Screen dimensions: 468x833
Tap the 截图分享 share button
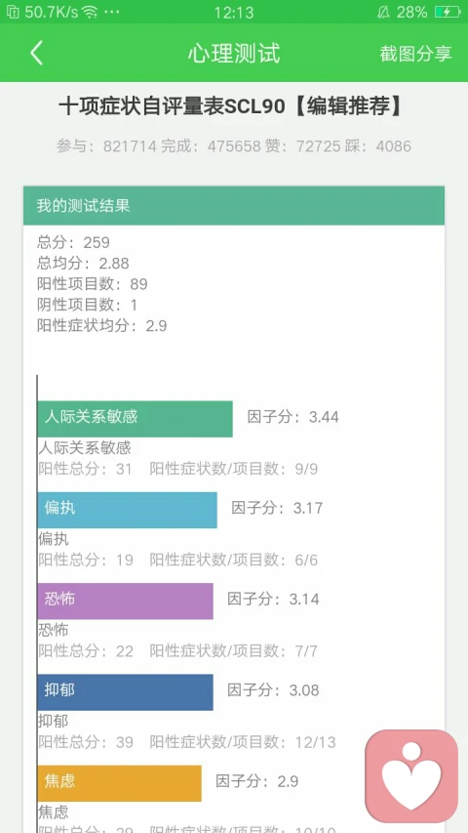[415, 53]
